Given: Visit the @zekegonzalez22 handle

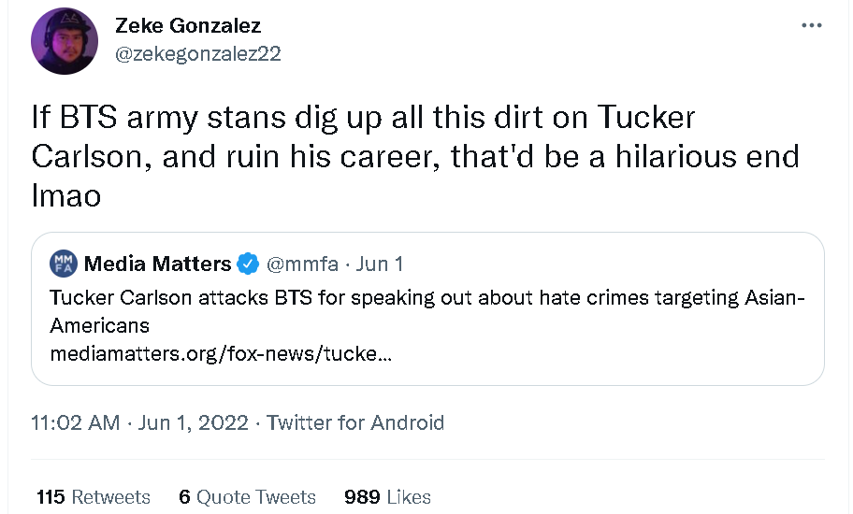Looking at the screenshot, I should pos(197,53).
